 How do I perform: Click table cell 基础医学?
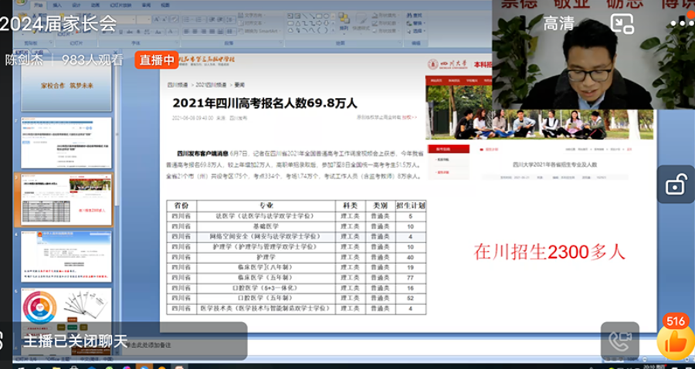(x=266, y=226)
